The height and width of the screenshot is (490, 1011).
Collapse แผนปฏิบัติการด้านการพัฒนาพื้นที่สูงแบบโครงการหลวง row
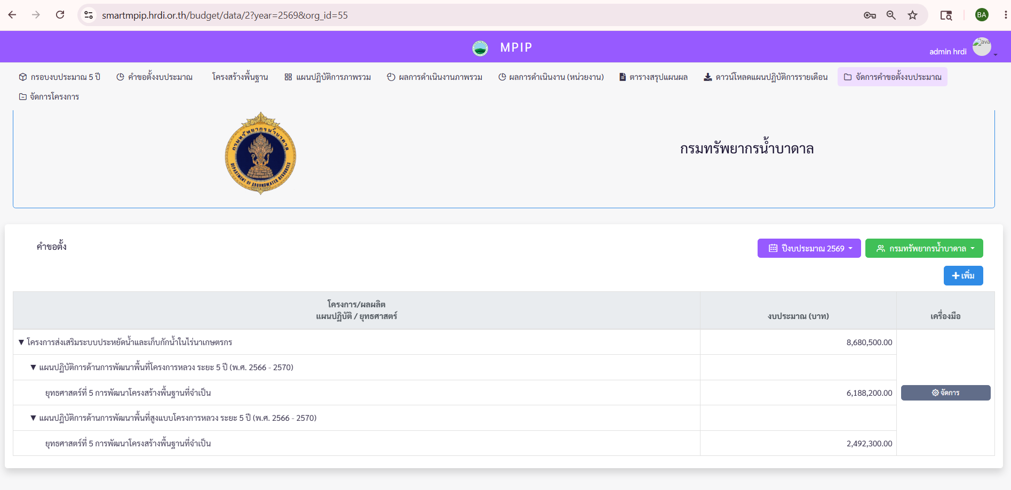(33, 418)
